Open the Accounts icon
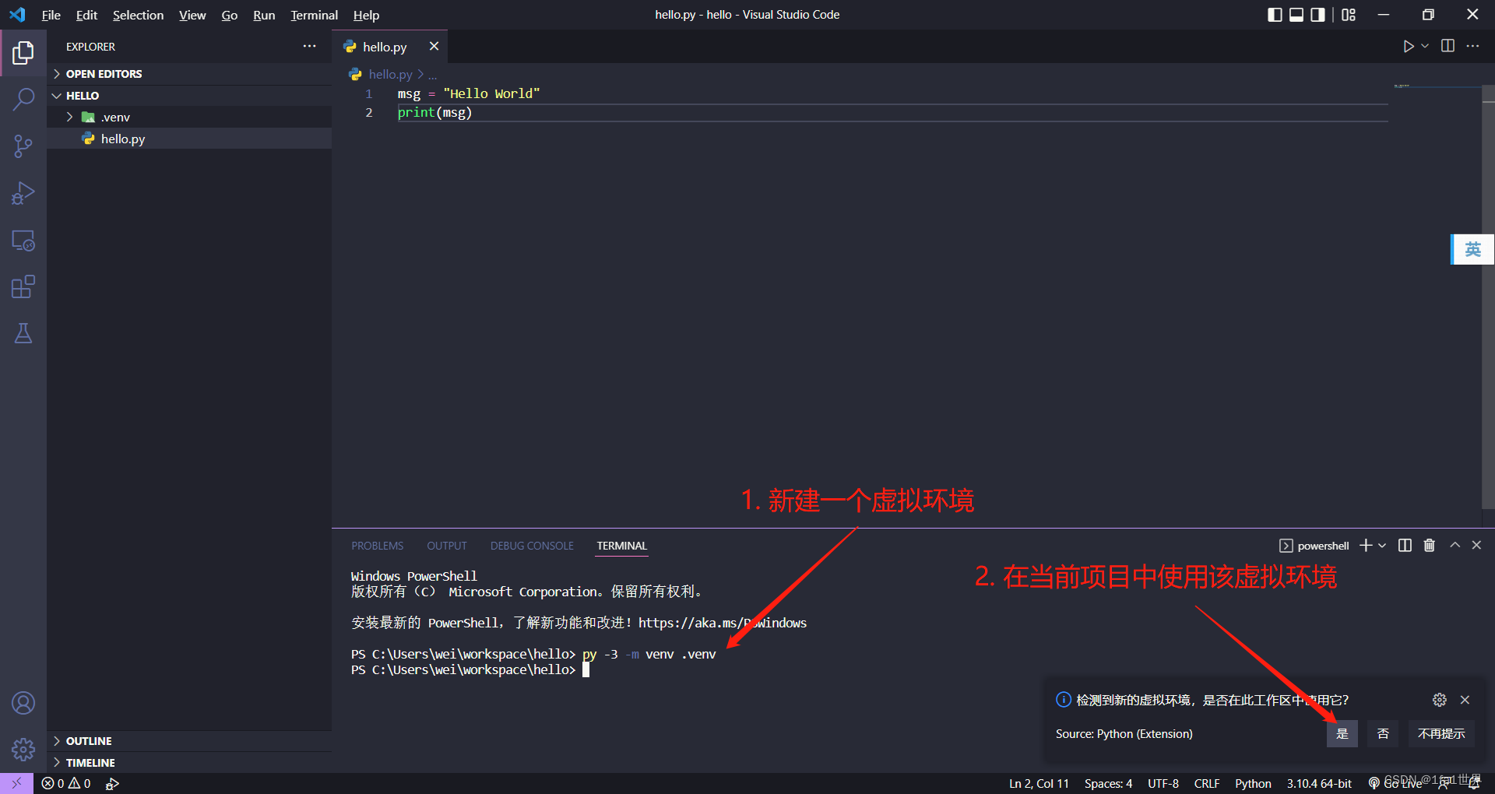The height and width of the screenshot is (794, 1495). point(23,704)
